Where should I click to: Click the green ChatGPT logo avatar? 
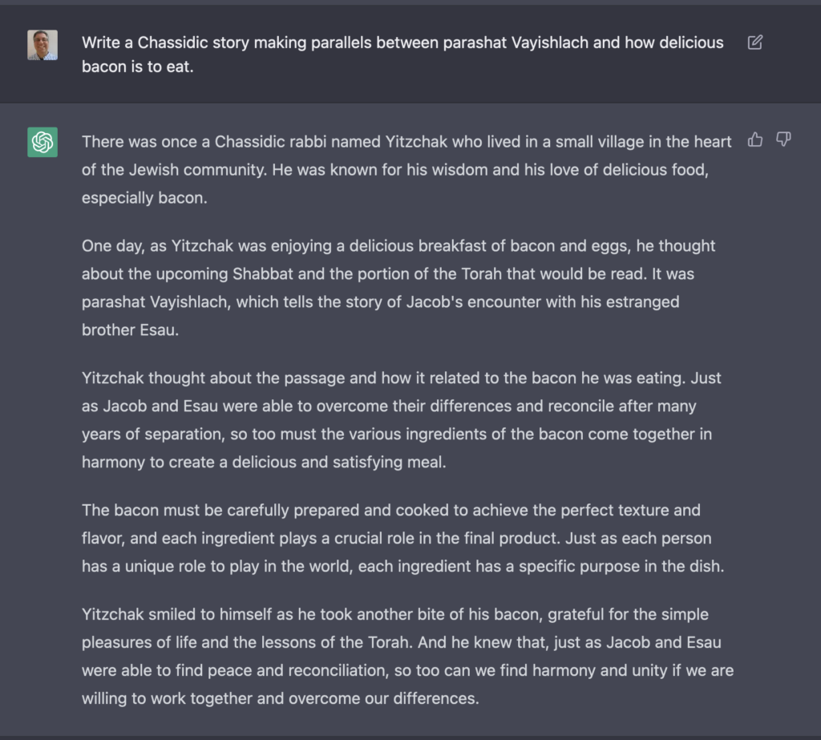(x=42, y=142)
